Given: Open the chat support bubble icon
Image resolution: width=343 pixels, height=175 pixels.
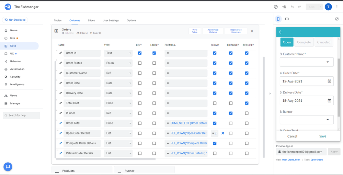Looking at the screenshot, I should [x=8, y=167].
